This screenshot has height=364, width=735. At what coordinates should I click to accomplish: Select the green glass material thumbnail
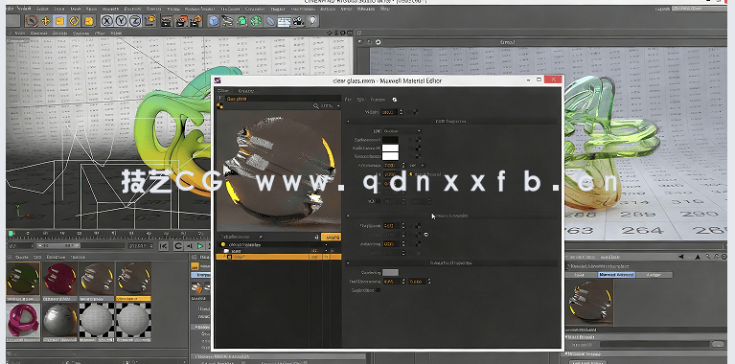click(x=23, y=280)
